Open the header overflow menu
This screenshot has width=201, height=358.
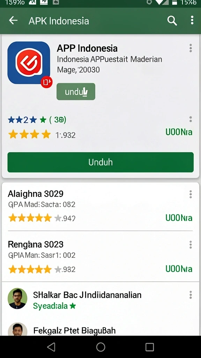192,20
